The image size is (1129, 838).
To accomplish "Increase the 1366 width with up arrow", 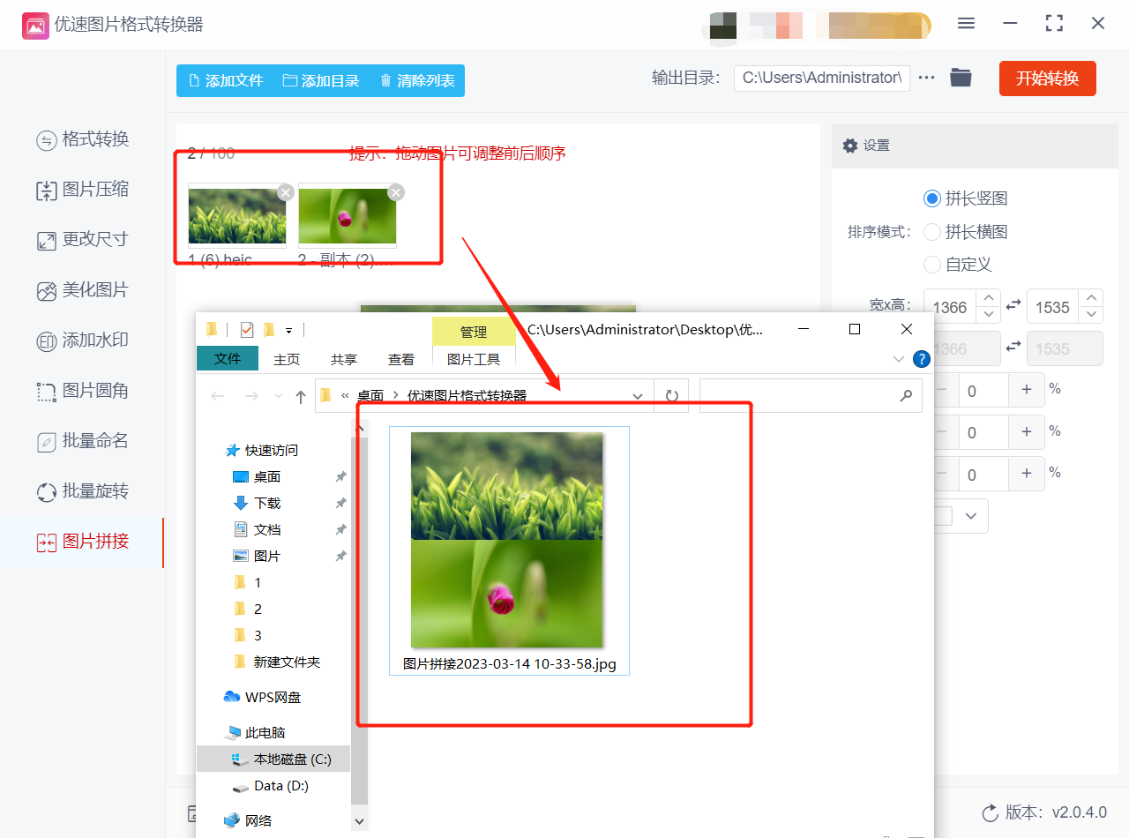I will [990, 299].
